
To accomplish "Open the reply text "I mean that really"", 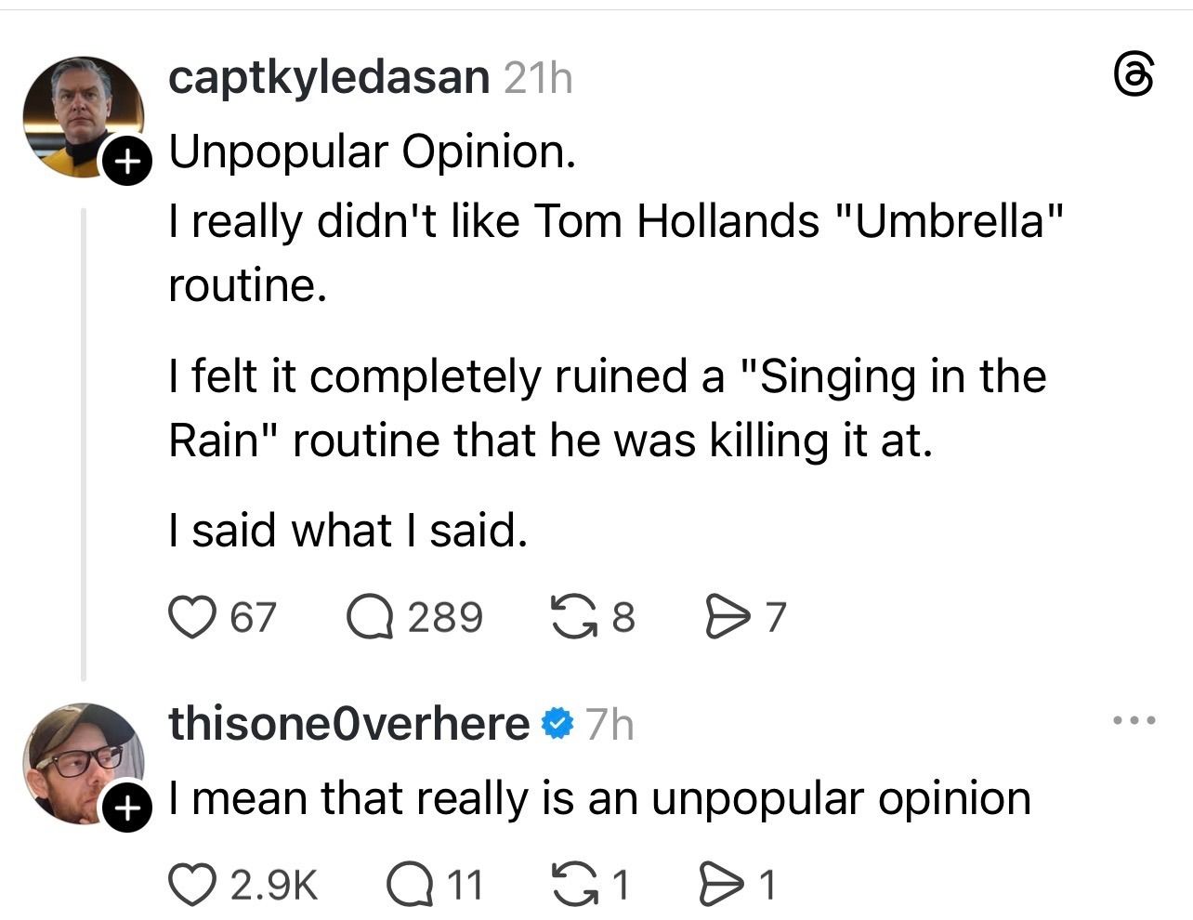I will (599, 798).
